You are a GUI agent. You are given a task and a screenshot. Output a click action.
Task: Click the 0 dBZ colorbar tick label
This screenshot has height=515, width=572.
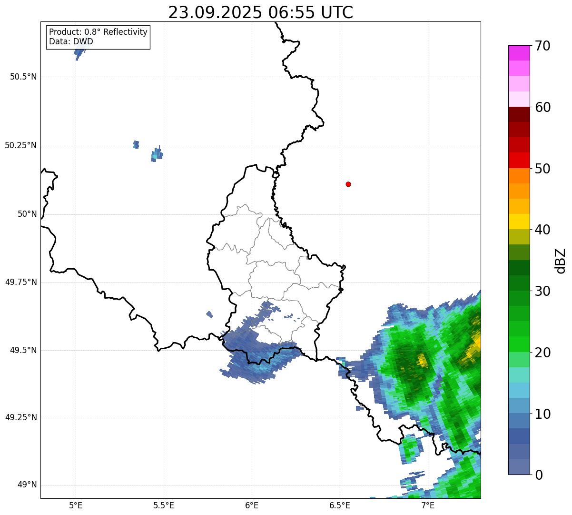(538, 475)
